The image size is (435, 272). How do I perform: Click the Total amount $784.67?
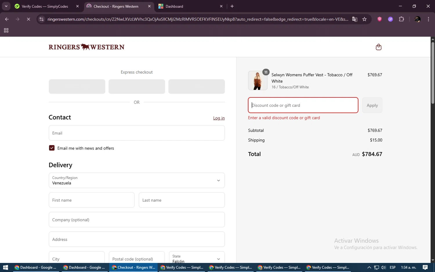(372, 154)
